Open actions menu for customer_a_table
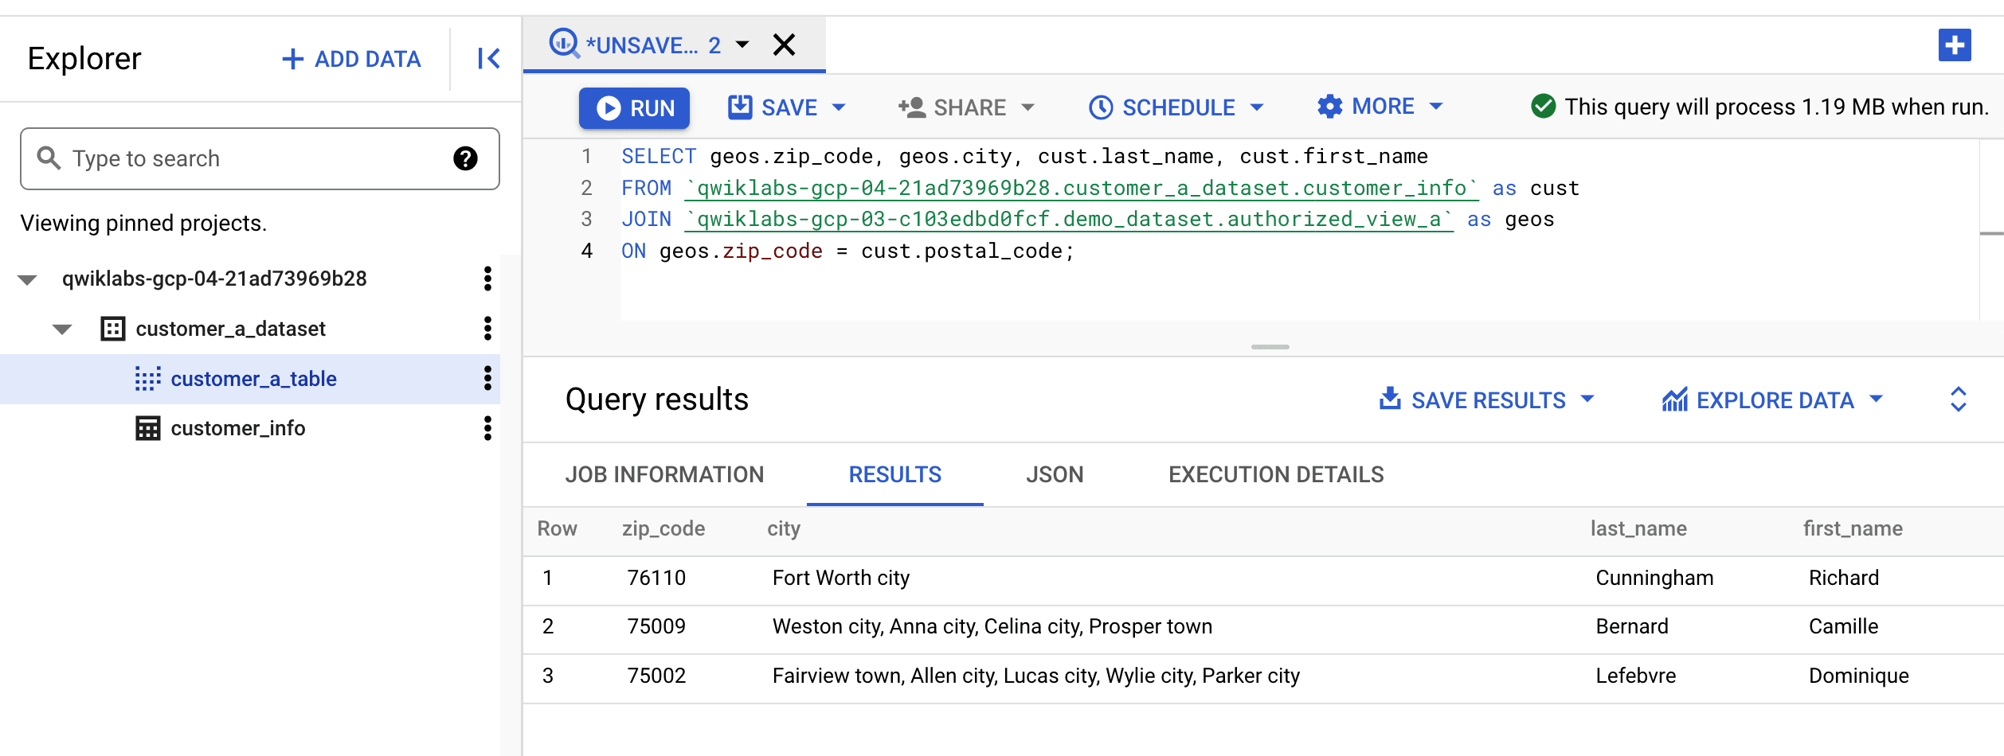The image size is (2004, 756). [x=487, y=378]
